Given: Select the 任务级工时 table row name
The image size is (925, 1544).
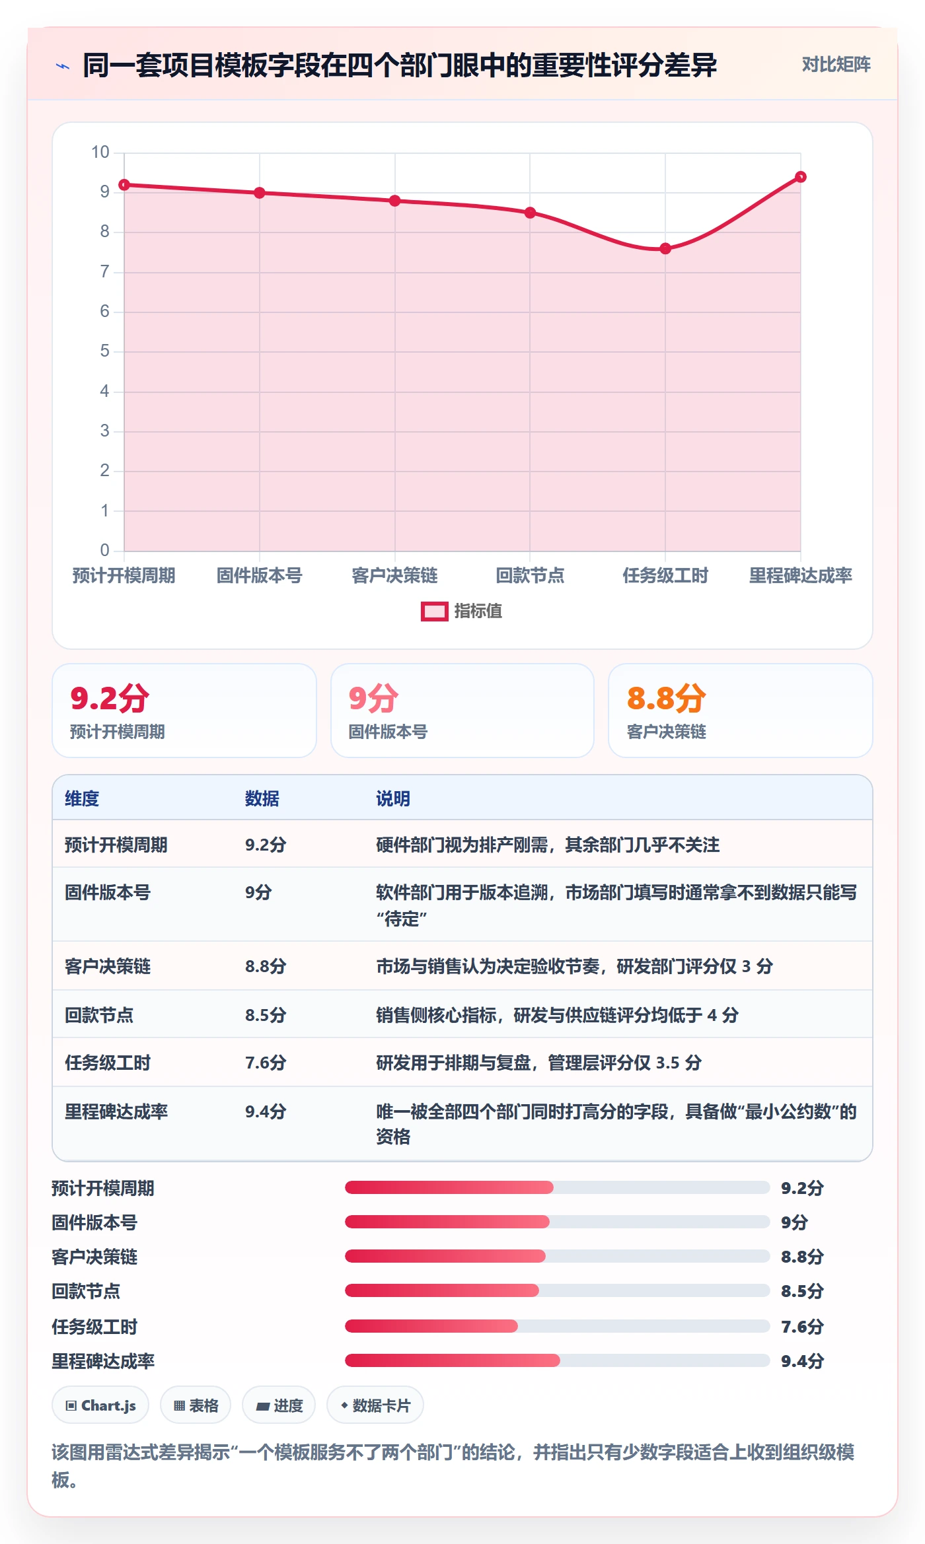Looking at the screenshot, I should click(x=108, y=1063).
